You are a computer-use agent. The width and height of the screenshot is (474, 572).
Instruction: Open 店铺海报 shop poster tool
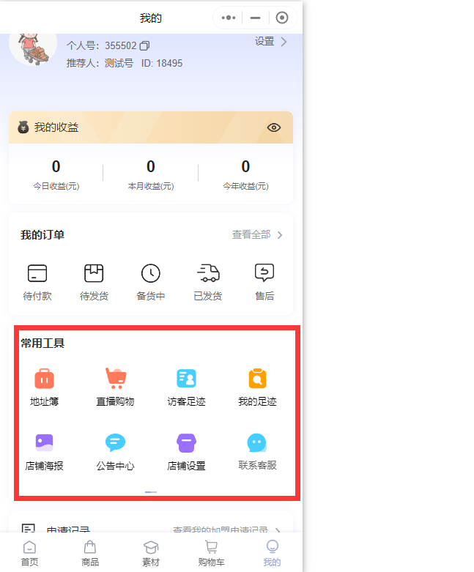point(44,451)
